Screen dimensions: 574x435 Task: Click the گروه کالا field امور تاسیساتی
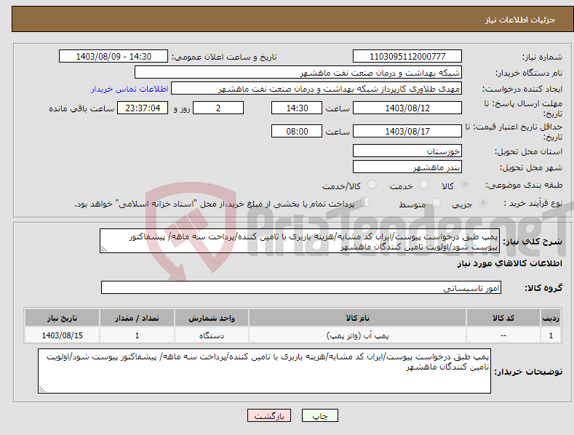[301, 287]
